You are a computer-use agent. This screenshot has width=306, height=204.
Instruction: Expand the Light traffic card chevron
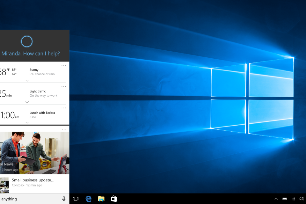[x=27, y=102]
